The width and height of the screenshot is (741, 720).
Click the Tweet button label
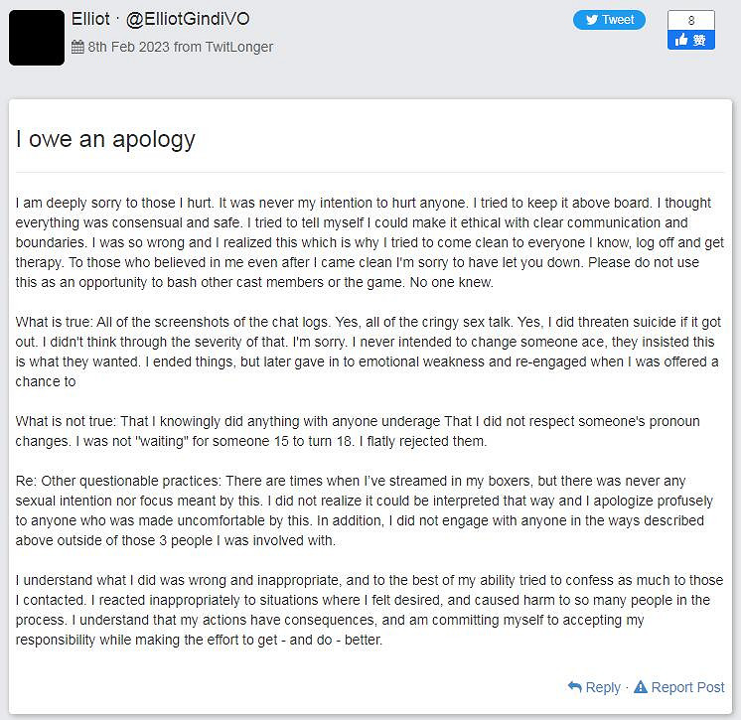coord(618,20)
